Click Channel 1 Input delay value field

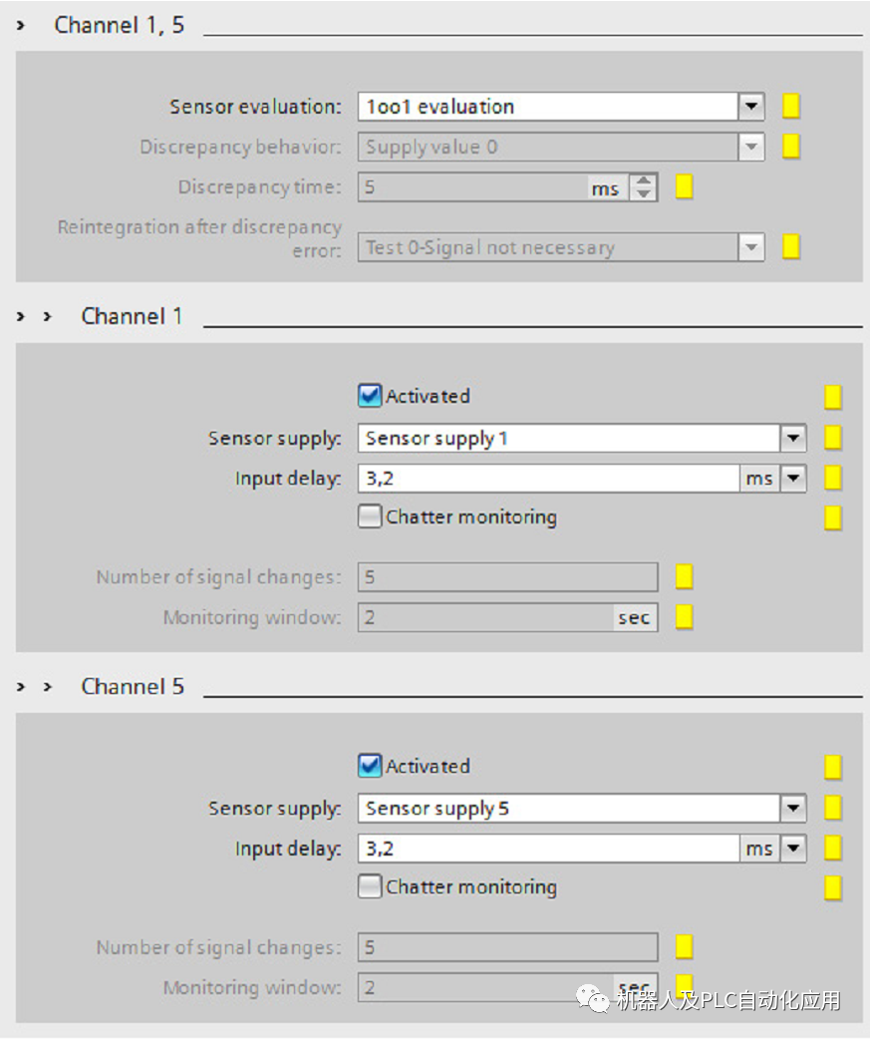[x=548, y=479]
